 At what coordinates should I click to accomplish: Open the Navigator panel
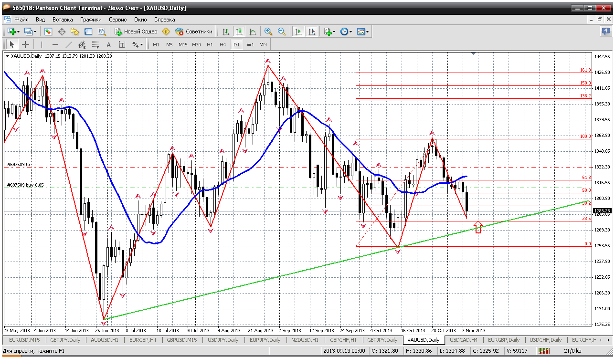pyautogui.click(x=75, y=31)
